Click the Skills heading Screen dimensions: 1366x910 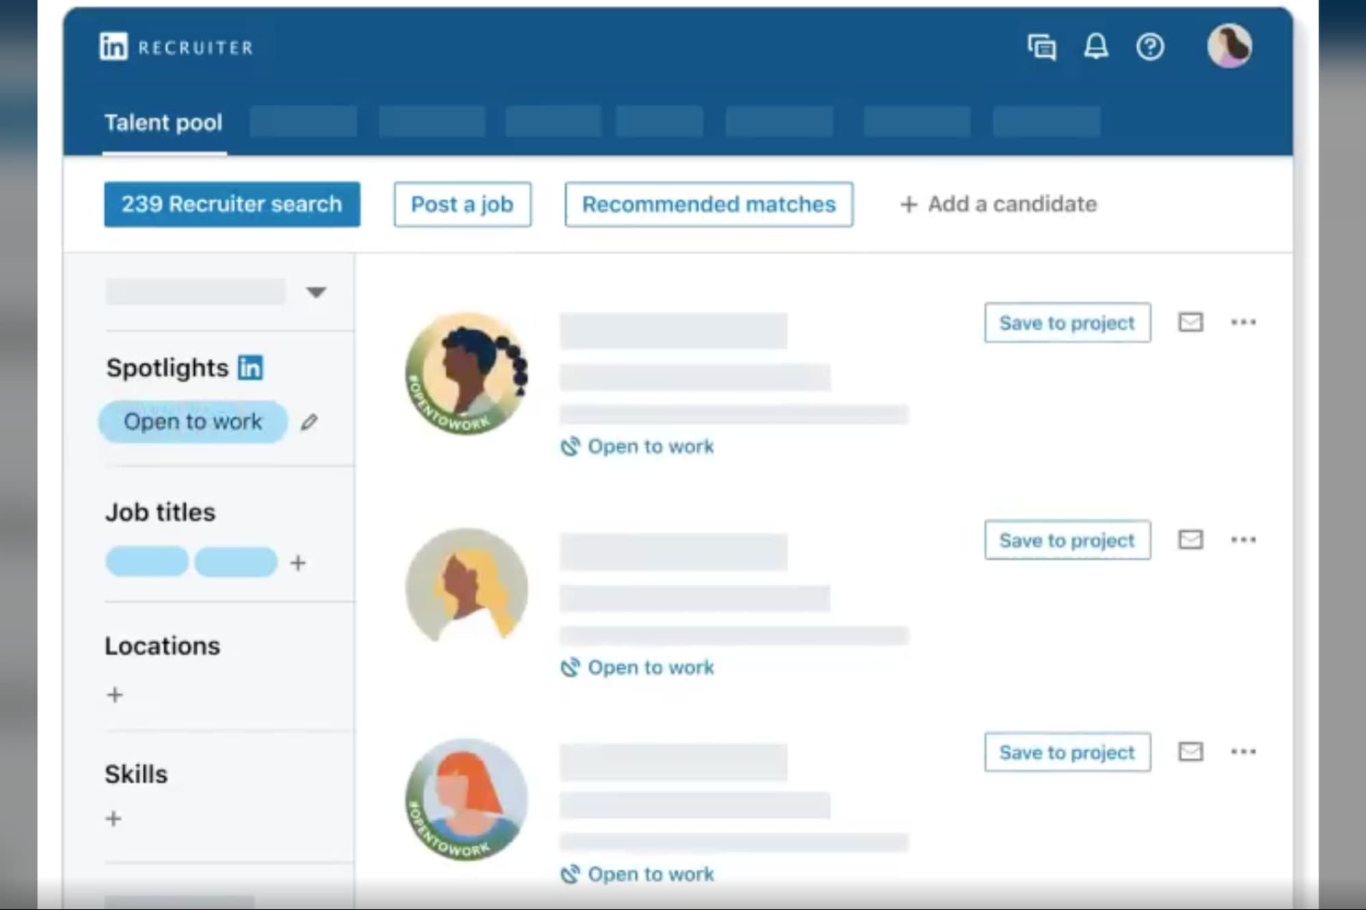136,774
